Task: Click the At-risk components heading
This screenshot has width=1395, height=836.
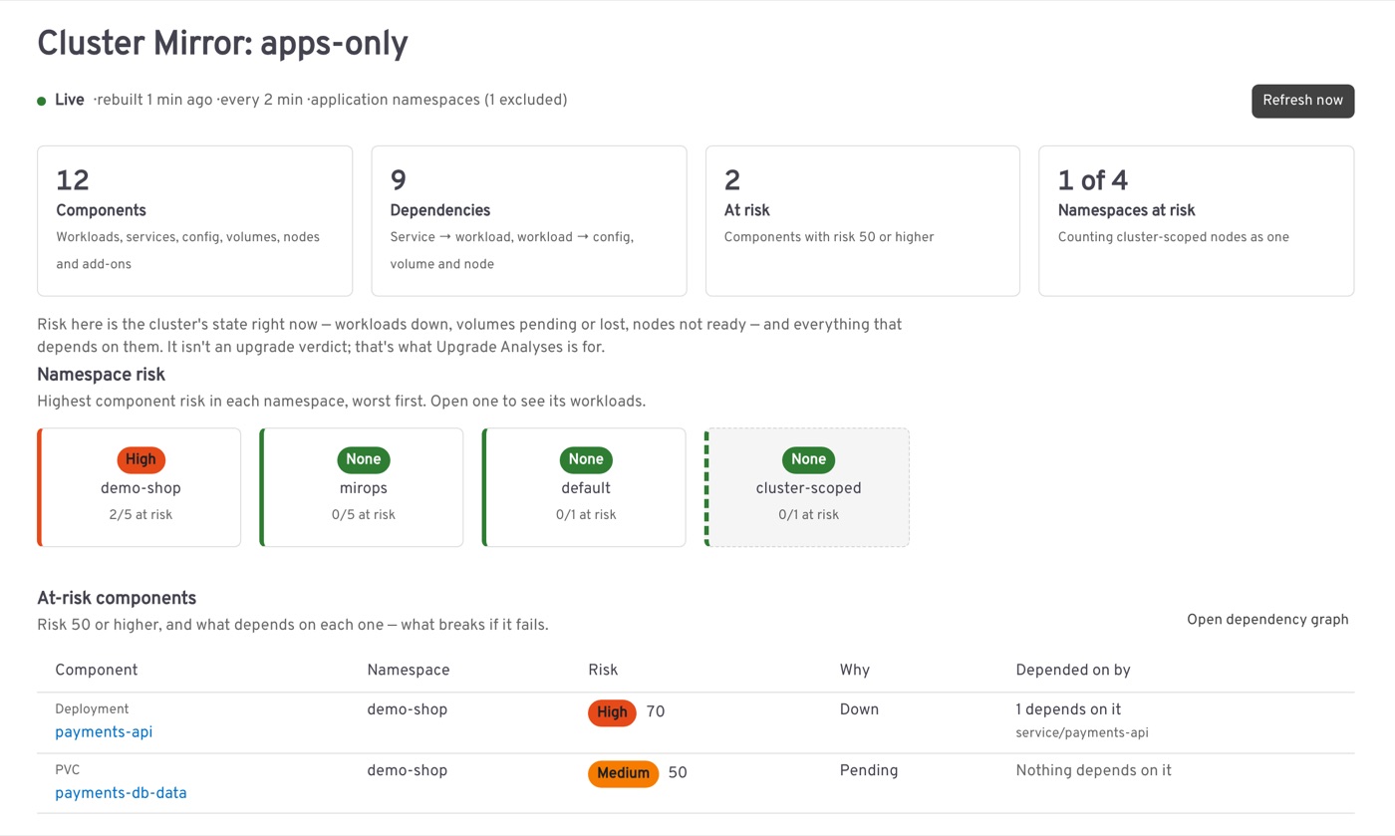Action: [x=117, y=599]
